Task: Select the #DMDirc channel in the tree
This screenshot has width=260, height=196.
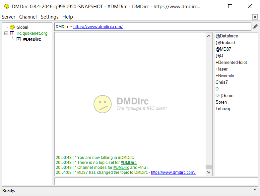Action: [x=32, y=39]
